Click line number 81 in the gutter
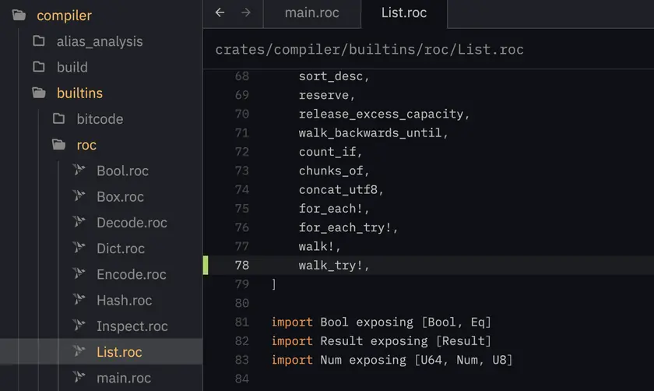This screenshot has height=391, width=654. (242, 322)
